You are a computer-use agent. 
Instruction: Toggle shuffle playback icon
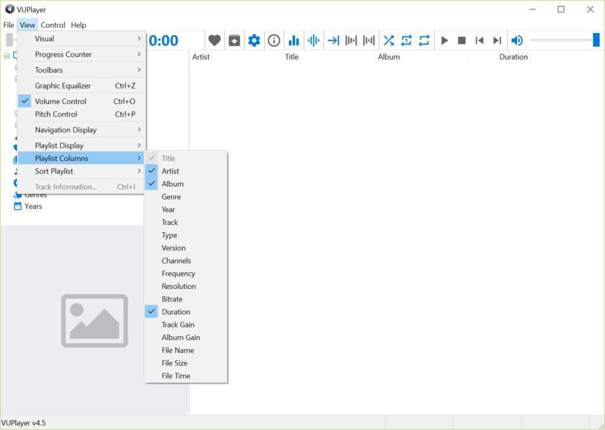(x=388, y=40)
